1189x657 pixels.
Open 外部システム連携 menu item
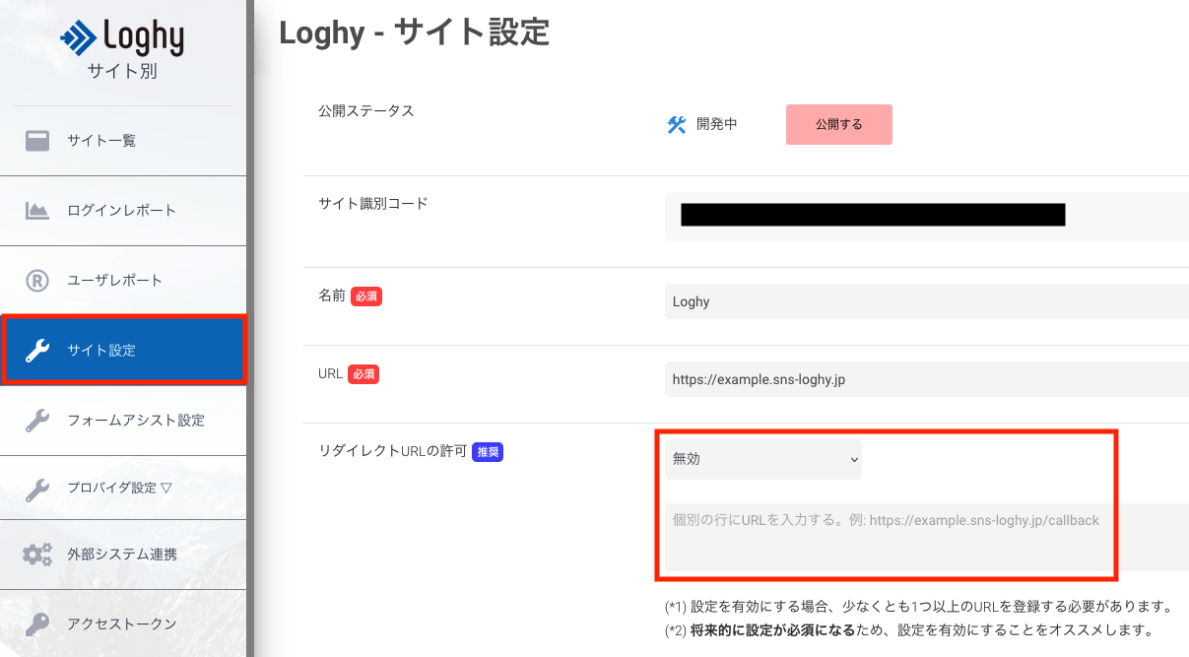pos(123,555)
